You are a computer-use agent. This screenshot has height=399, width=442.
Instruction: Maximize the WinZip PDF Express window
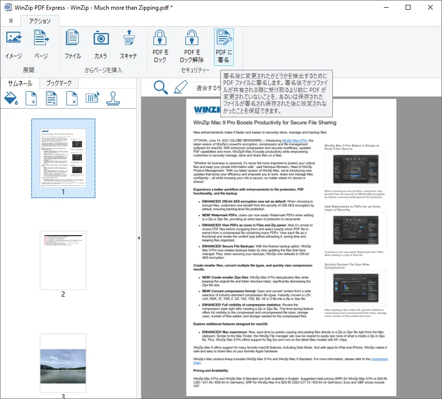click(x=408, y=7)
